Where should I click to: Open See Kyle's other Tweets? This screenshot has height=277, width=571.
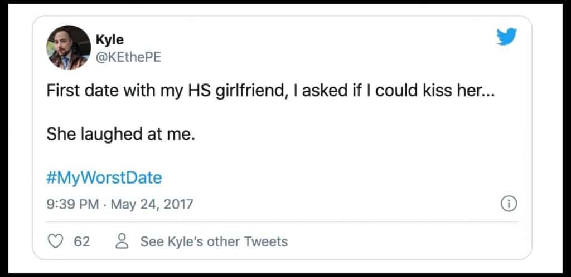214,241
